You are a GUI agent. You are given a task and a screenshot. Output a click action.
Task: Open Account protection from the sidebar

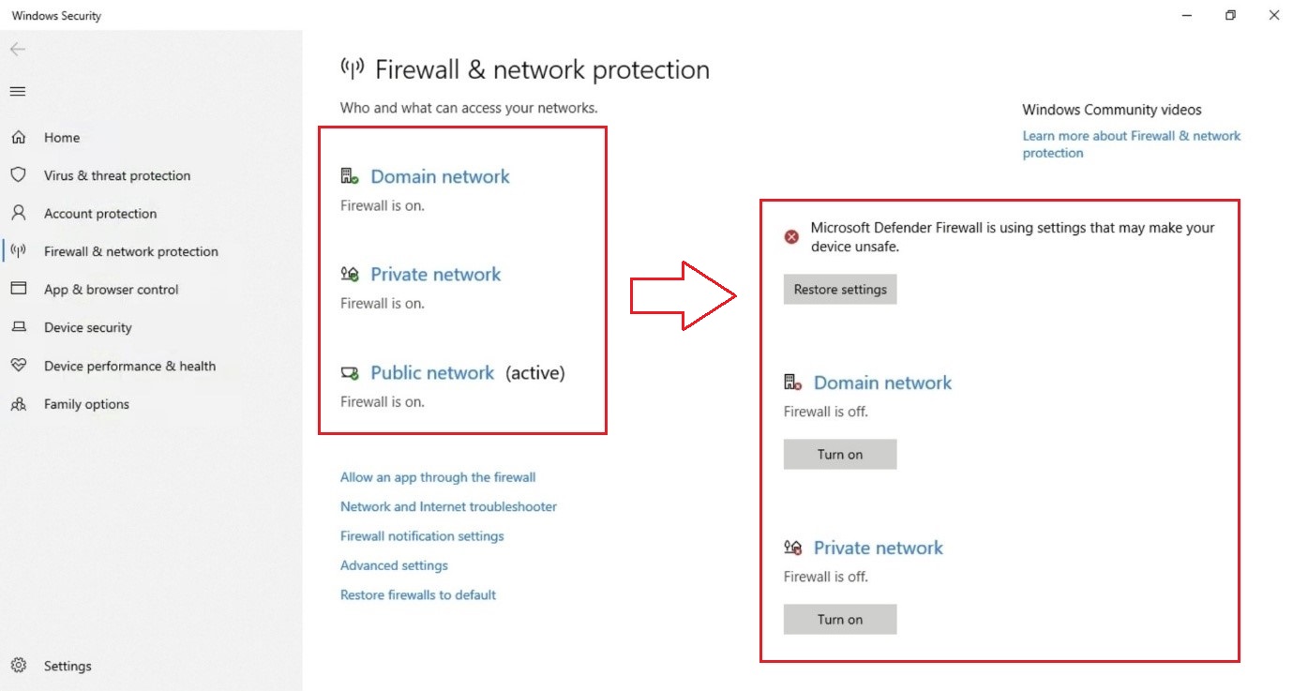pos(100,213)
